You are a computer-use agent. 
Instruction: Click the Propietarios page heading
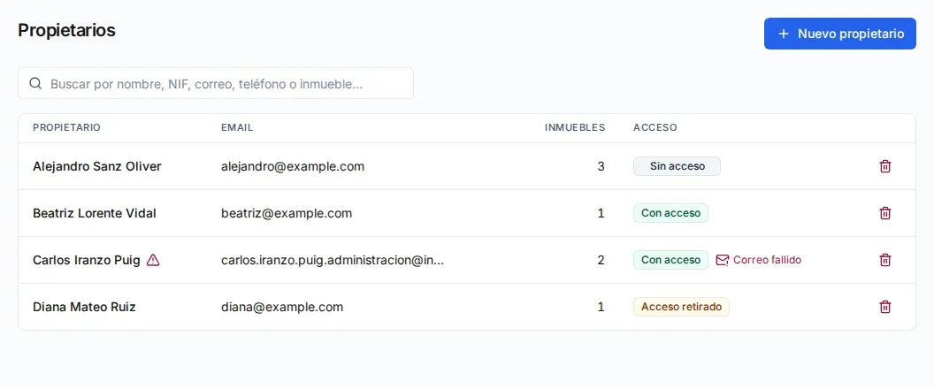click(x=66, y=30)
